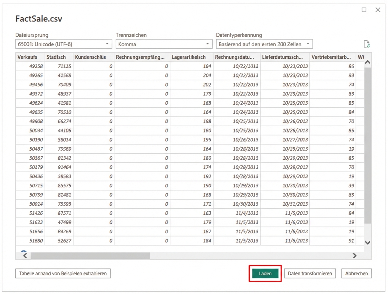Open the Dateiursprung encoding dropdown
This screenshot has height=294, width=388.
(63, 44)
